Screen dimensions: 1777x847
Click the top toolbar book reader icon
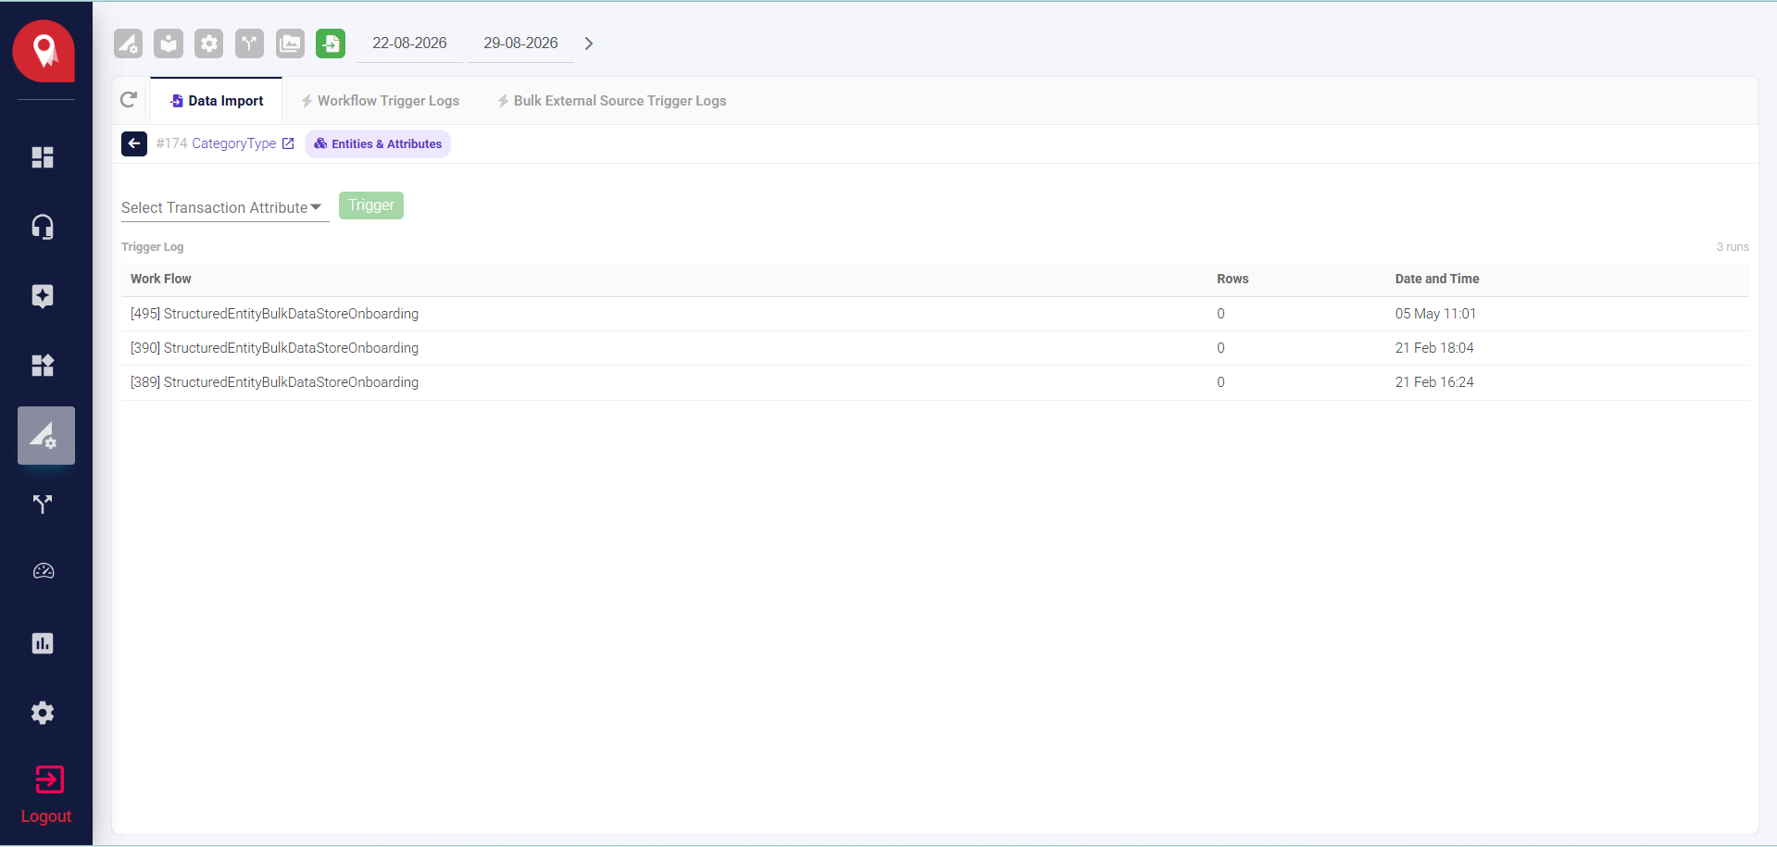[169, 44]
